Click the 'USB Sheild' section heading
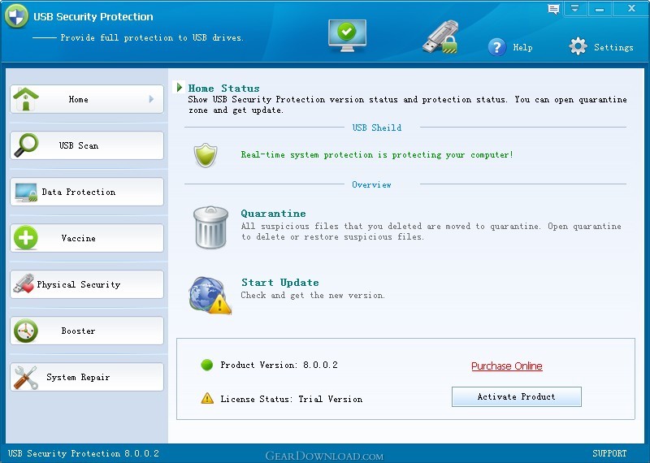 tap(377, 128)
